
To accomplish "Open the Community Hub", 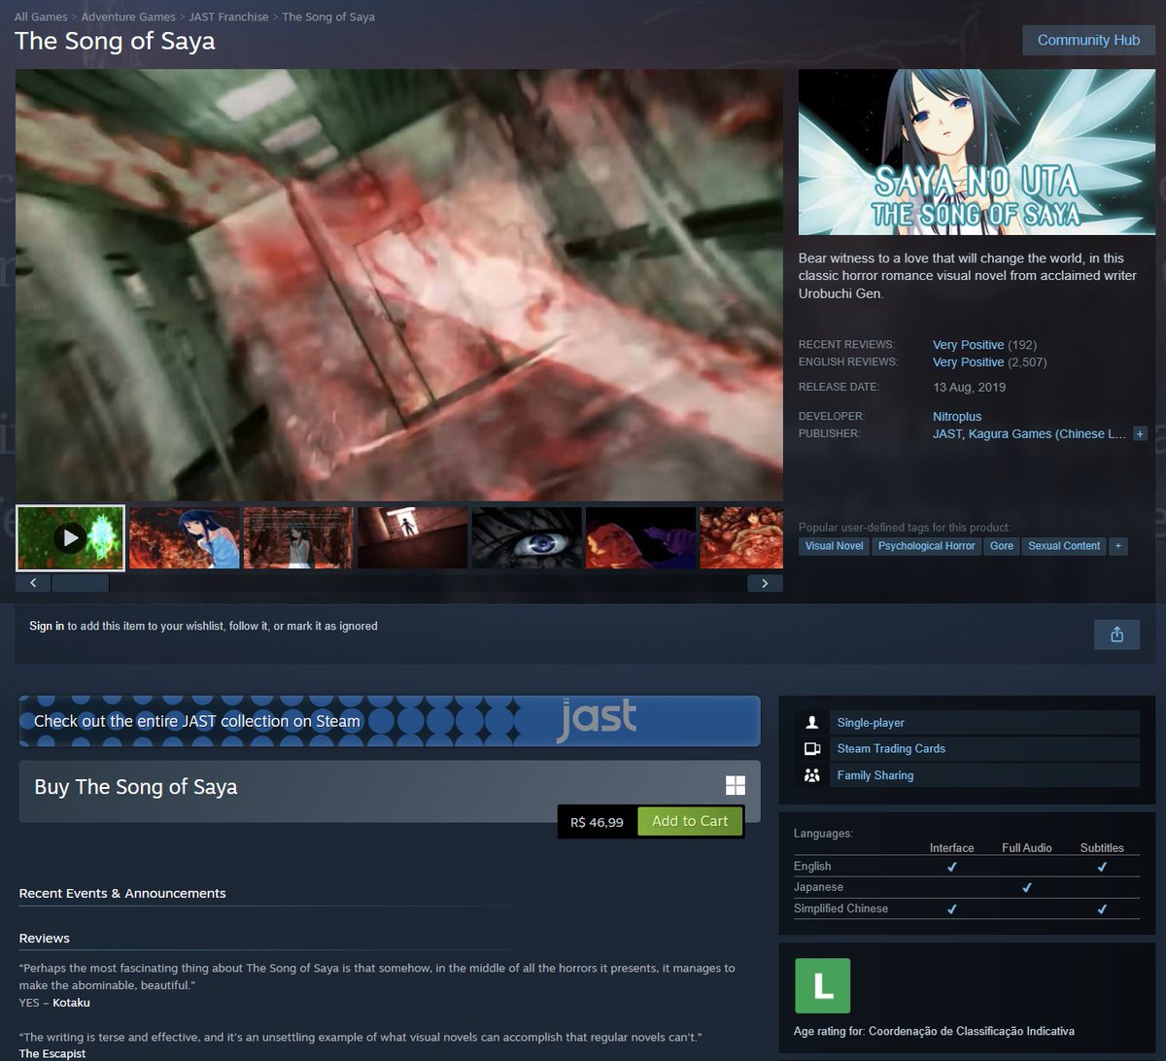I will pos(1088,40).
